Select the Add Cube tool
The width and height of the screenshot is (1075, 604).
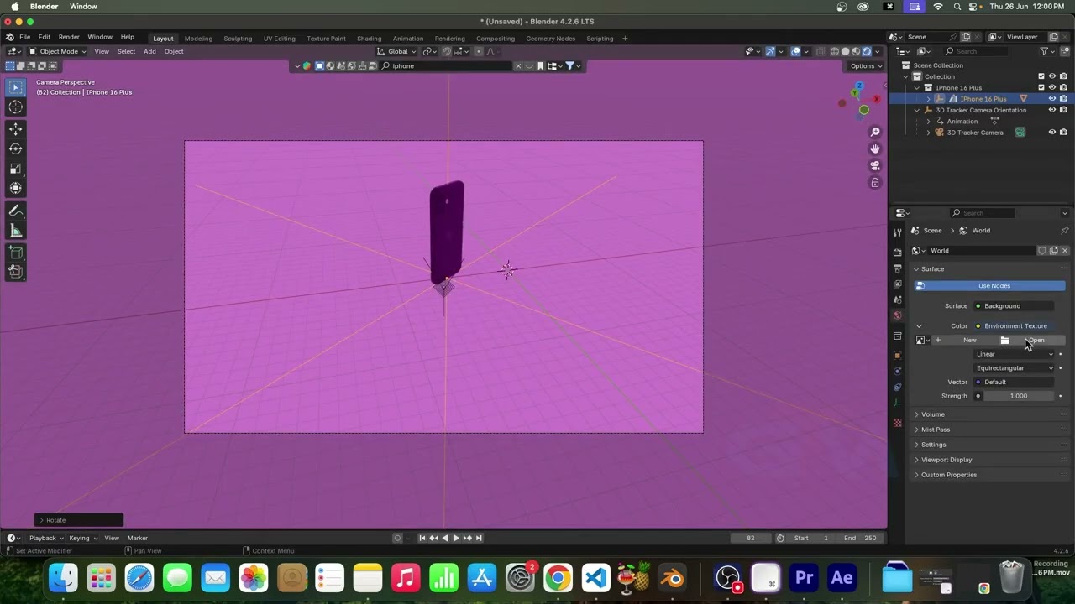15,252
